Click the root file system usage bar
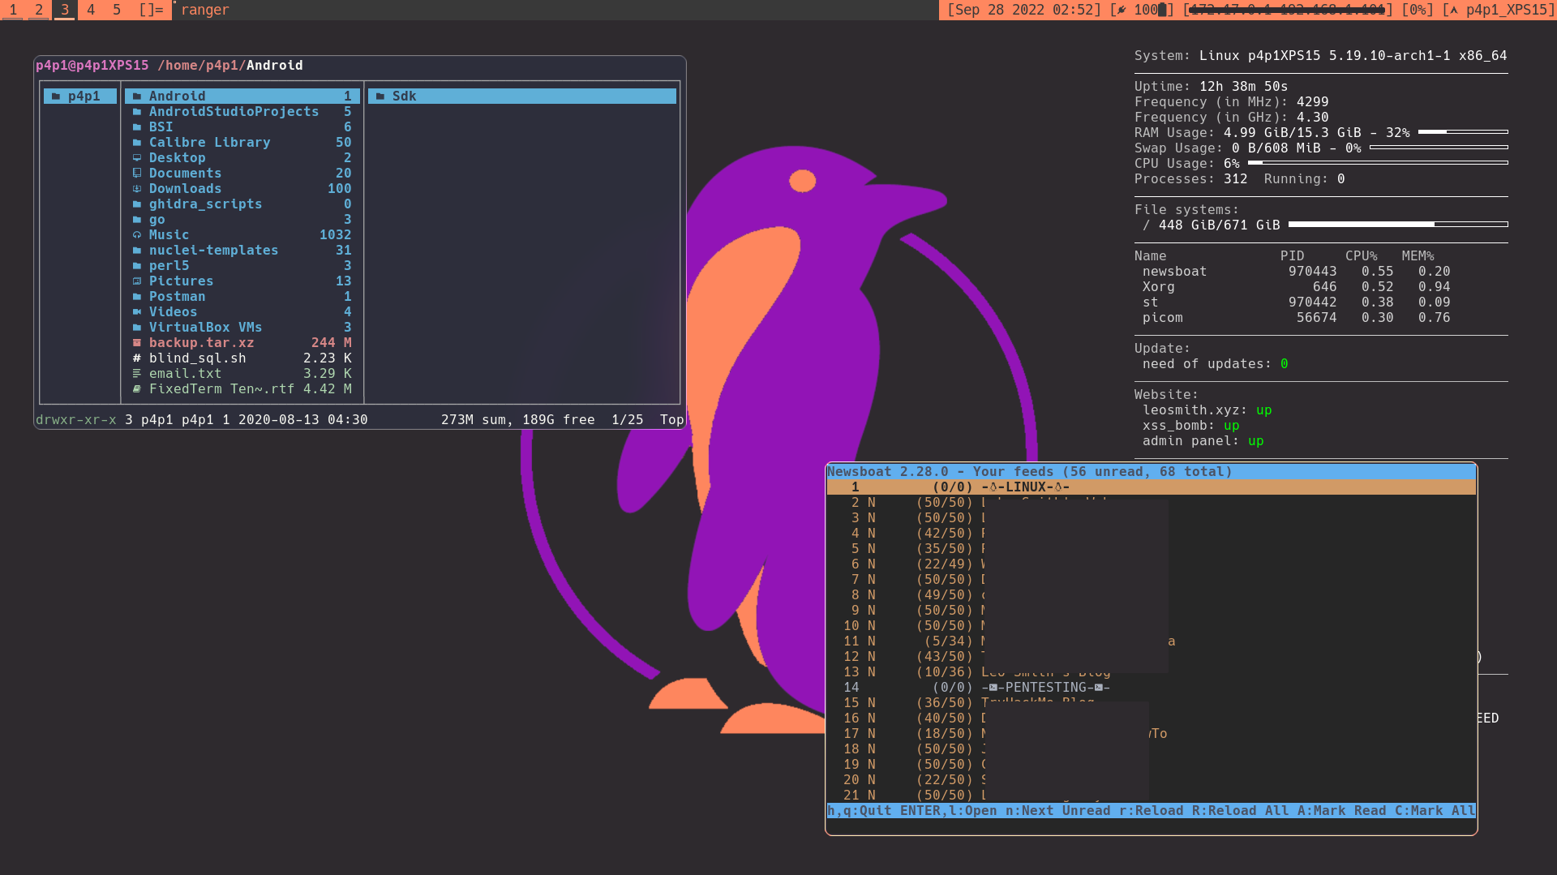The height and width of the screenshot is (875, 1557). (x=1397, y=225)
